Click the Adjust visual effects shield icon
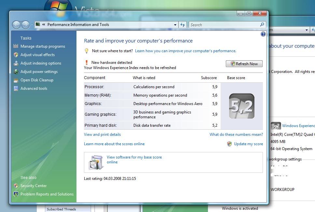Image resolution: width=315 pixels, height=212 pixels. pyautogui.click(x=16, y=55)
